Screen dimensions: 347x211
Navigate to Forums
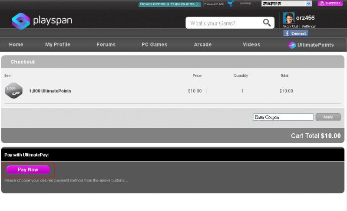pyautogui.click(x=106, y=45)
